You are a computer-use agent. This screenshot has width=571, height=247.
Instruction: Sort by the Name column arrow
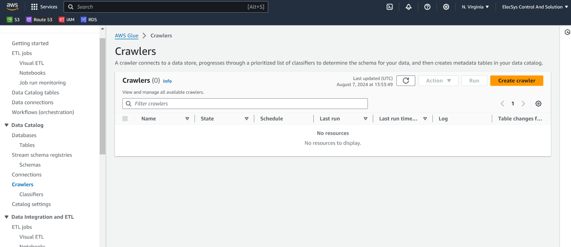tap(187, 119)
